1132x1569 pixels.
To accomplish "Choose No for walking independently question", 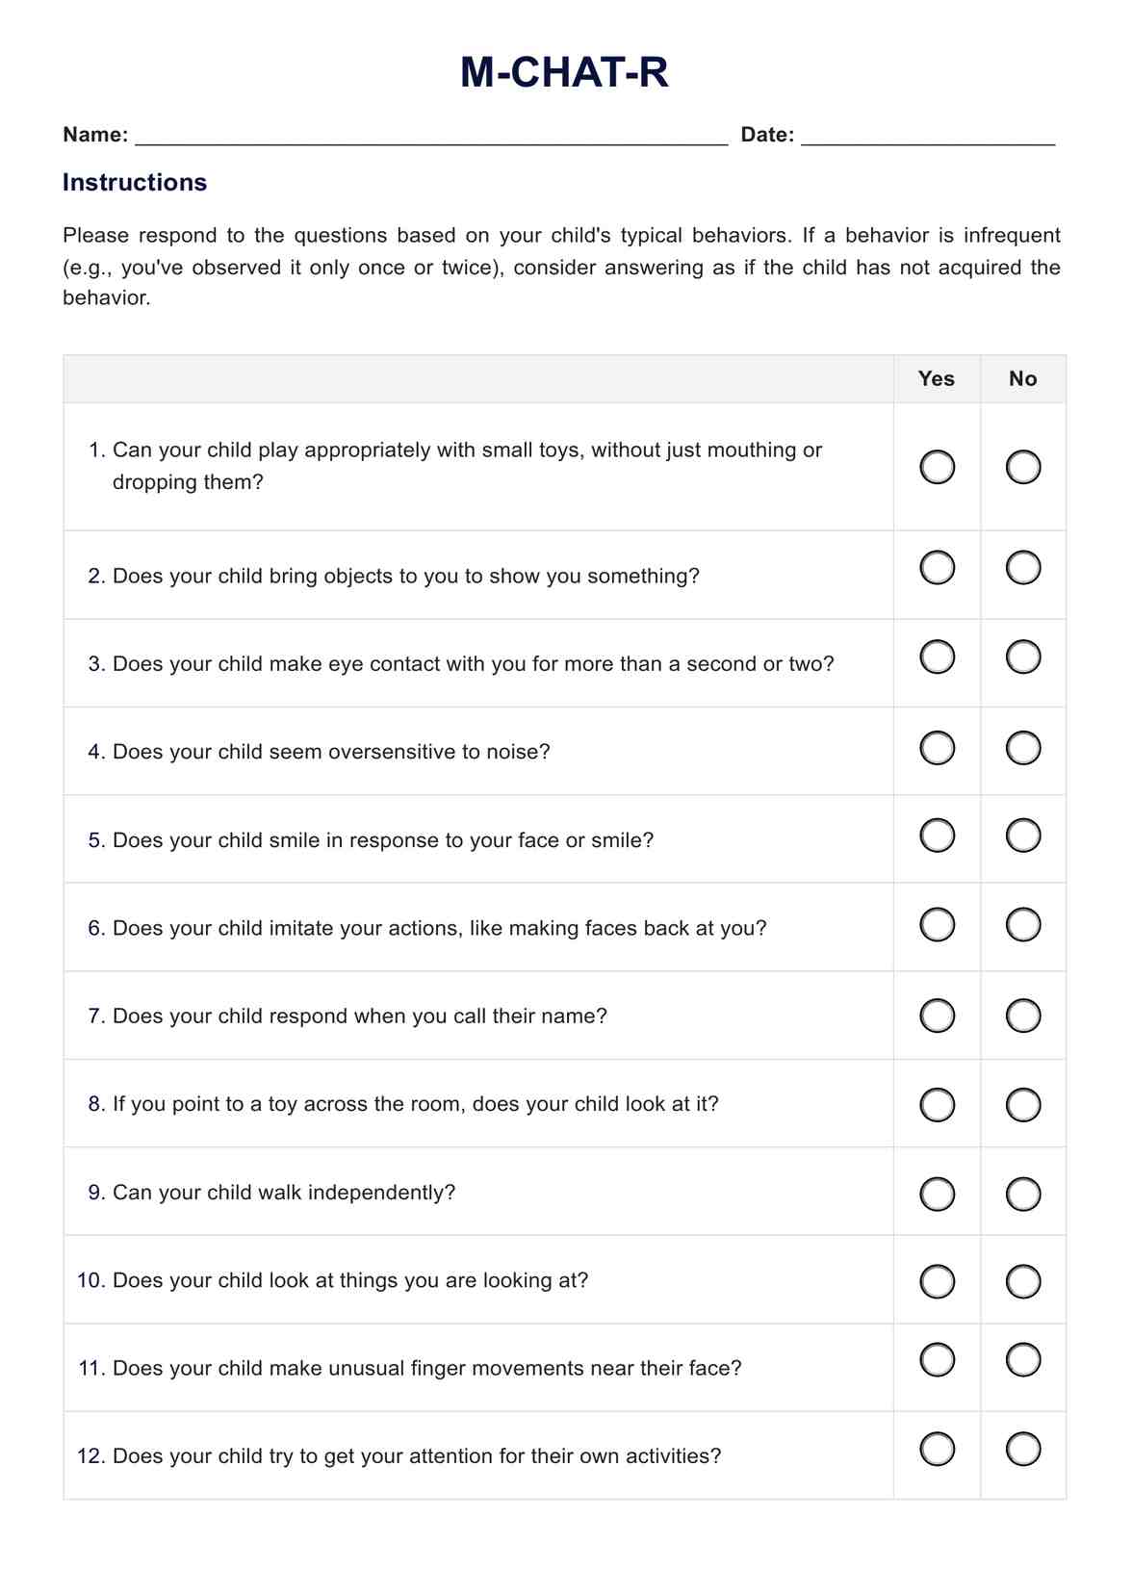I will pyautogui.click(x=1022, y=1195).
